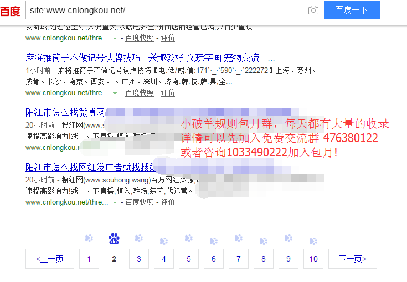Viewport: 407px width, 282px height.
Task: Click the paw icon above page 9
Action: click(x=288, y=238)
